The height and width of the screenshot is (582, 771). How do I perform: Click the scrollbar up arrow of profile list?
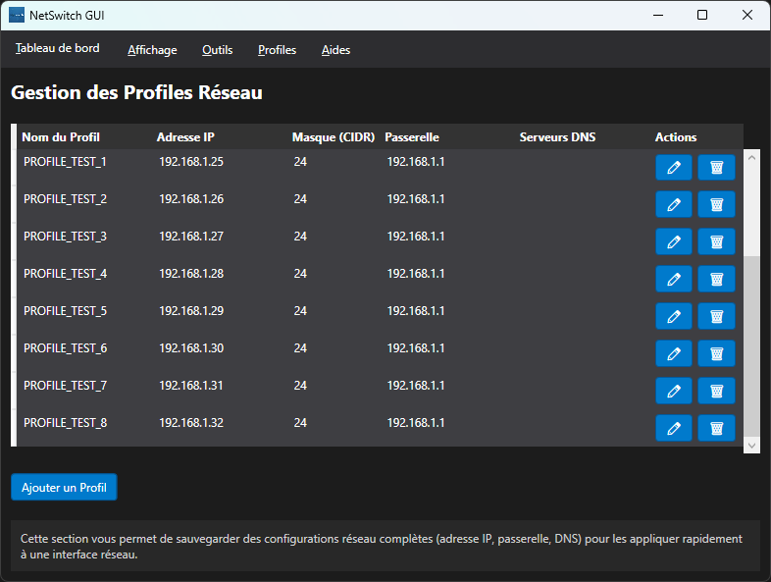(751, 158)
